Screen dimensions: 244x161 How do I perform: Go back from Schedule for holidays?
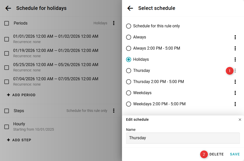(x=8, y=8)
